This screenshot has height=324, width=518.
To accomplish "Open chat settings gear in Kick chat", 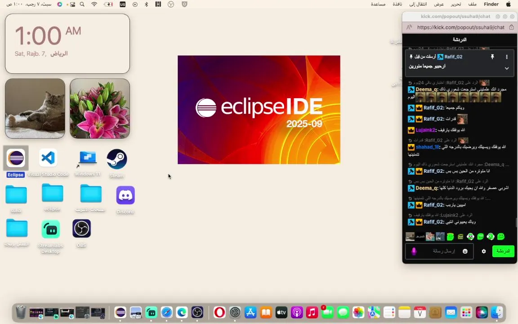I will click(484, 251).
